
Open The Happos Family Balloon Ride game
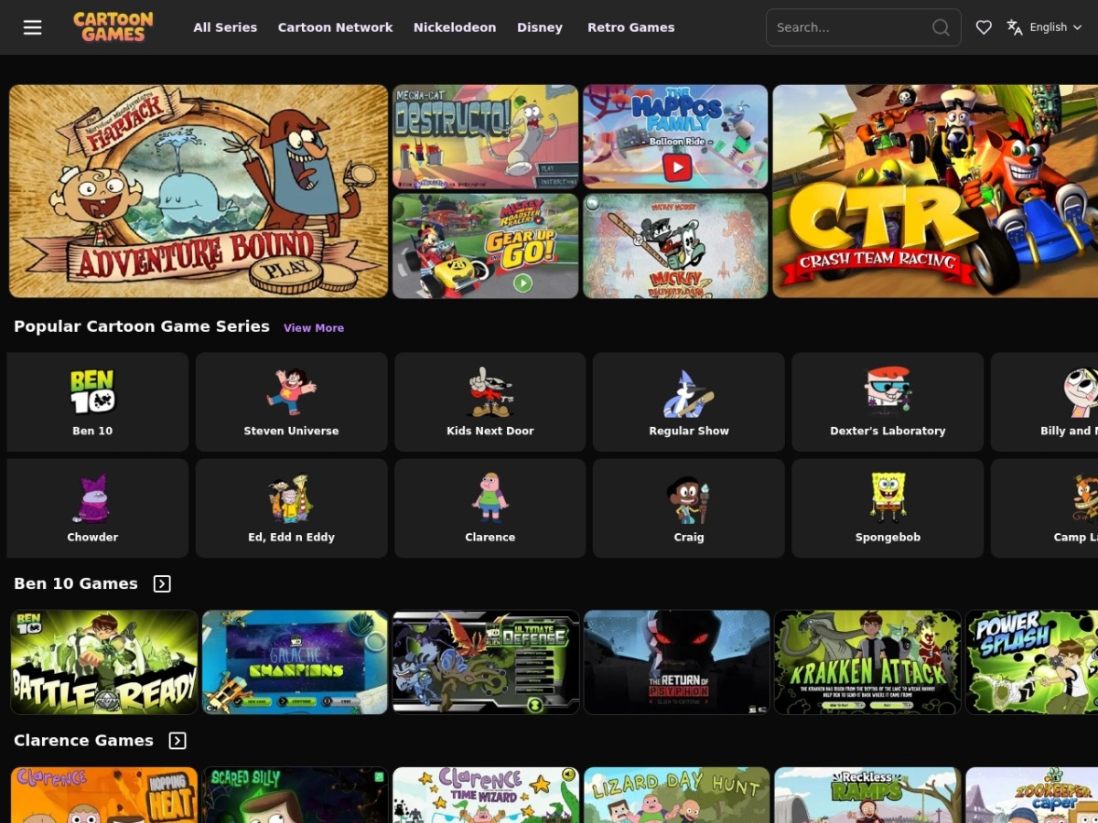pos(675,137)
